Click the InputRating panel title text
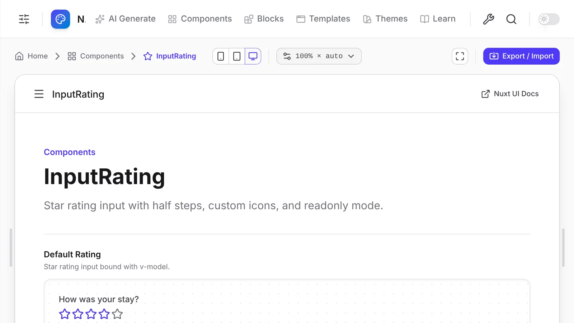Viewport: 574px width, 323px height. (x=78, y=94)
